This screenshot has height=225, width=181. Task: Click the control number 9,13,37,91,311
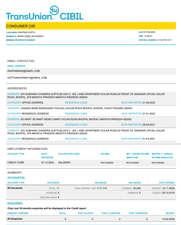click(x=164, y=40)
